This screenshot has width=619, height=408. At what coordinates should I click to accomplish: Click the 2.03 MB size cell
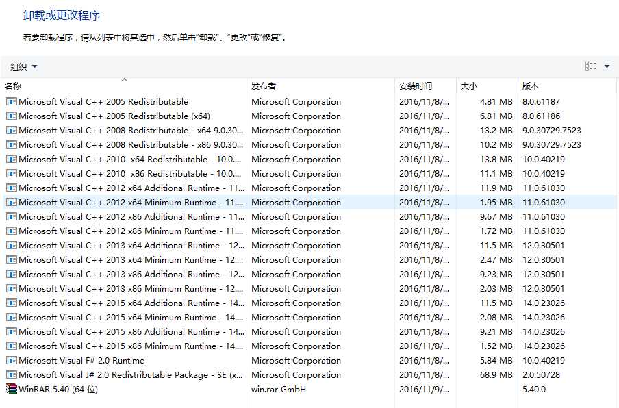[496, 289]
